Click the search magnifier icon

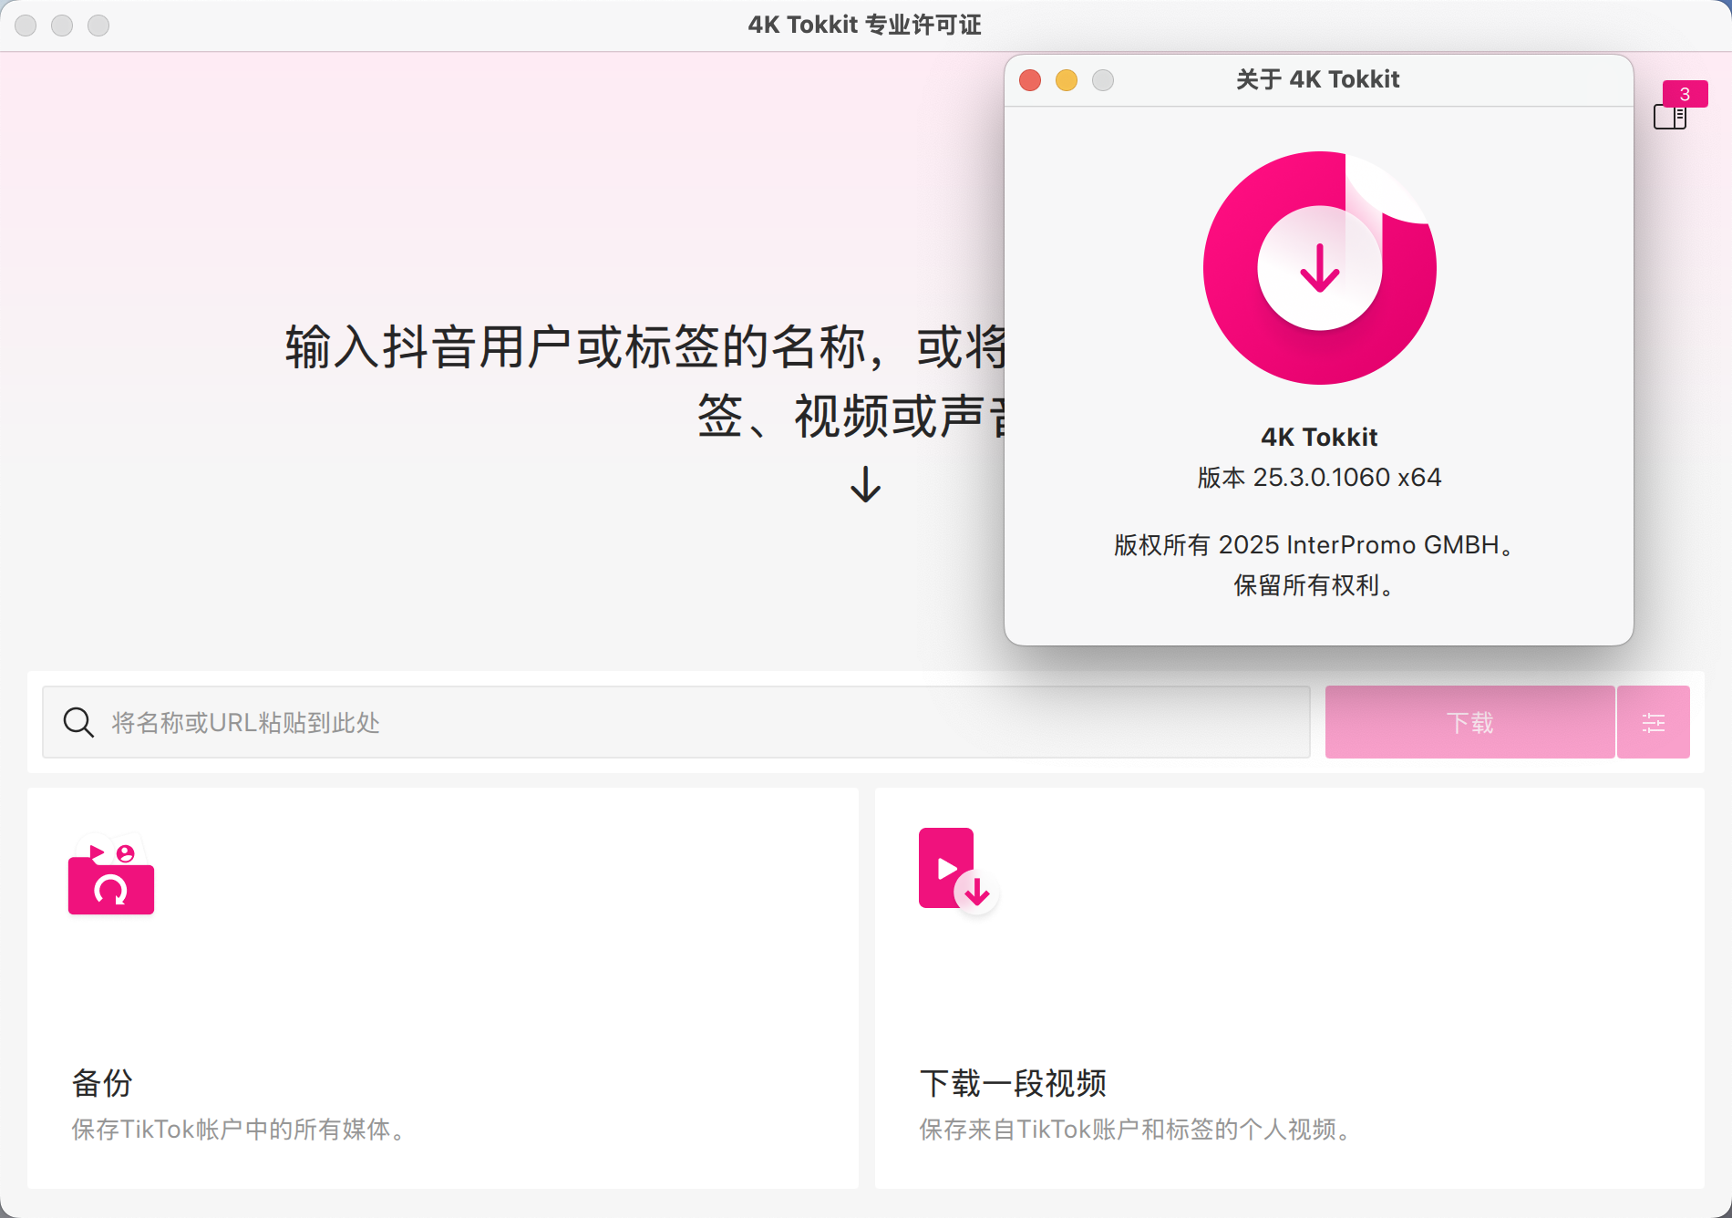click(x=78, y=722)
